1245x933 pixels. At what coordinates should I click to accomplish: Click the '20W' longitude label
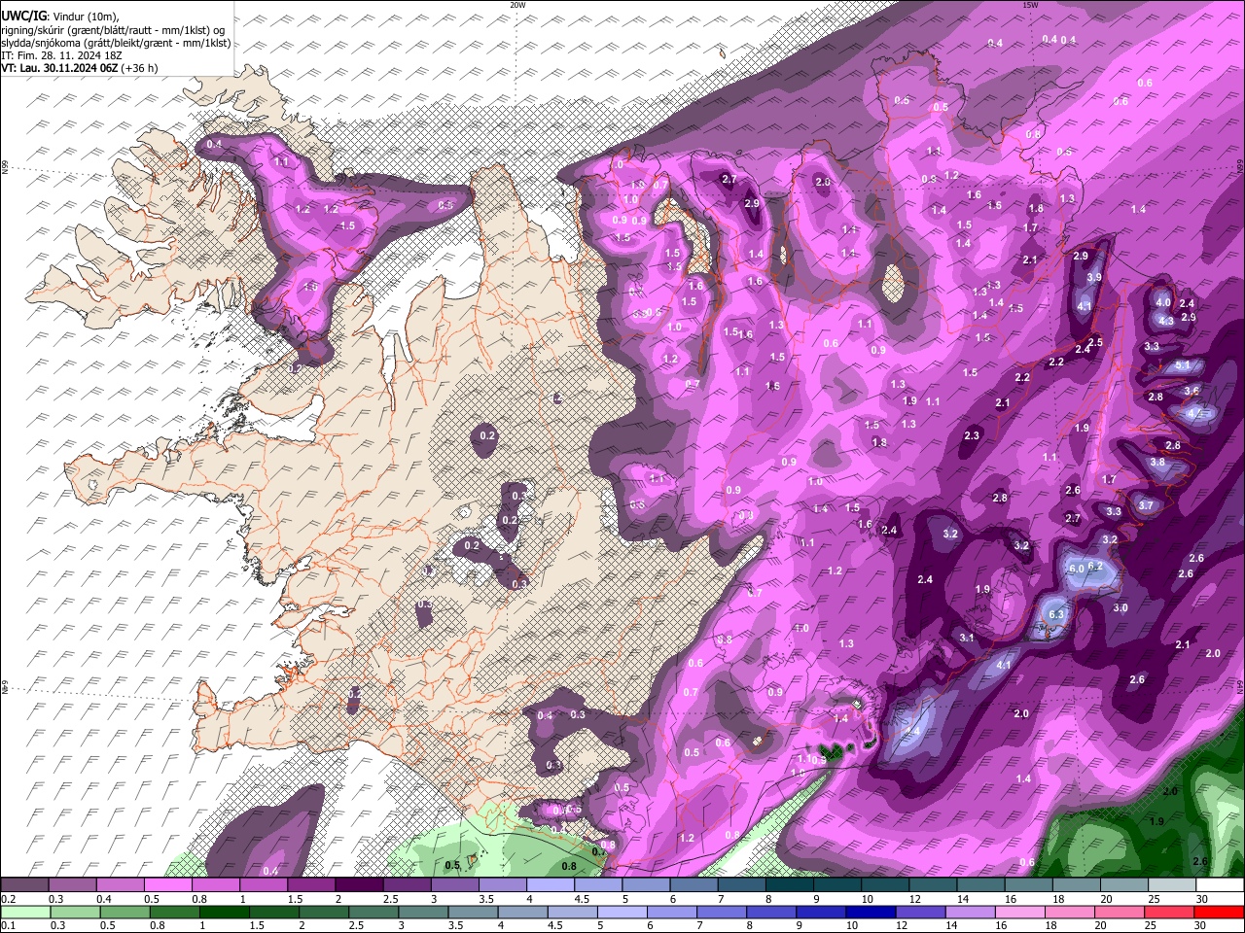coord(517,5)
